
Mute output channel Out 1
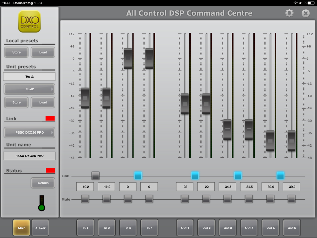pos(185,199)
